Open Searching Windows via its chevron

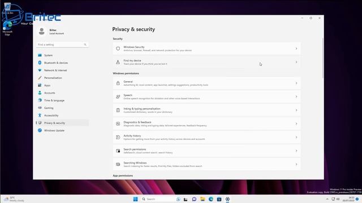[296, 164]
